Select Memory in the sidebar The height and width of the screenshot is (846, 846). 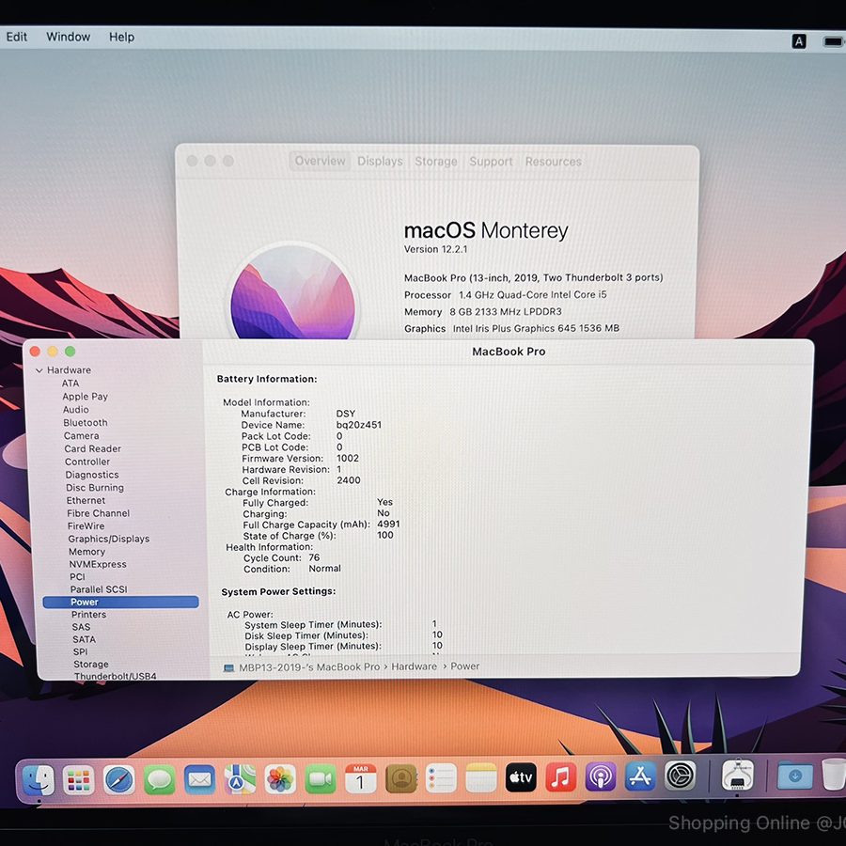pos(86,552)
